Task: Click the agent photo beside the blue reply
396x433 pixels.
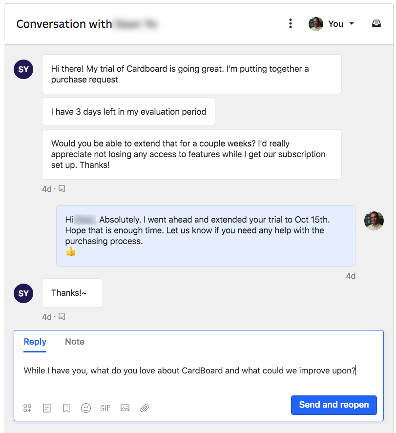Action: coord(374,221)
